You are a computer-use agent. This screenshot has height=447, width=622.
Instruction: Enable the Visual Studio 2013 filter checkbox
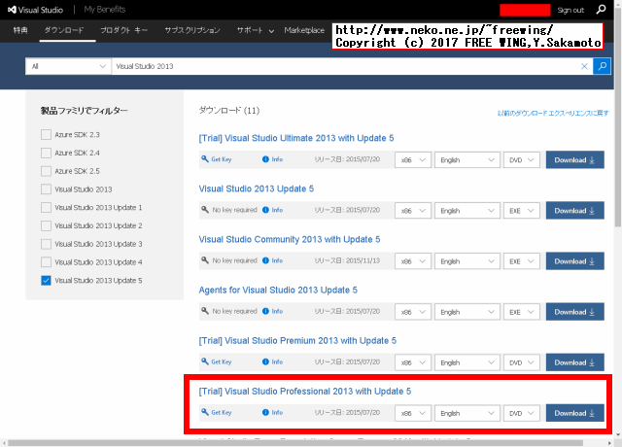46,189
